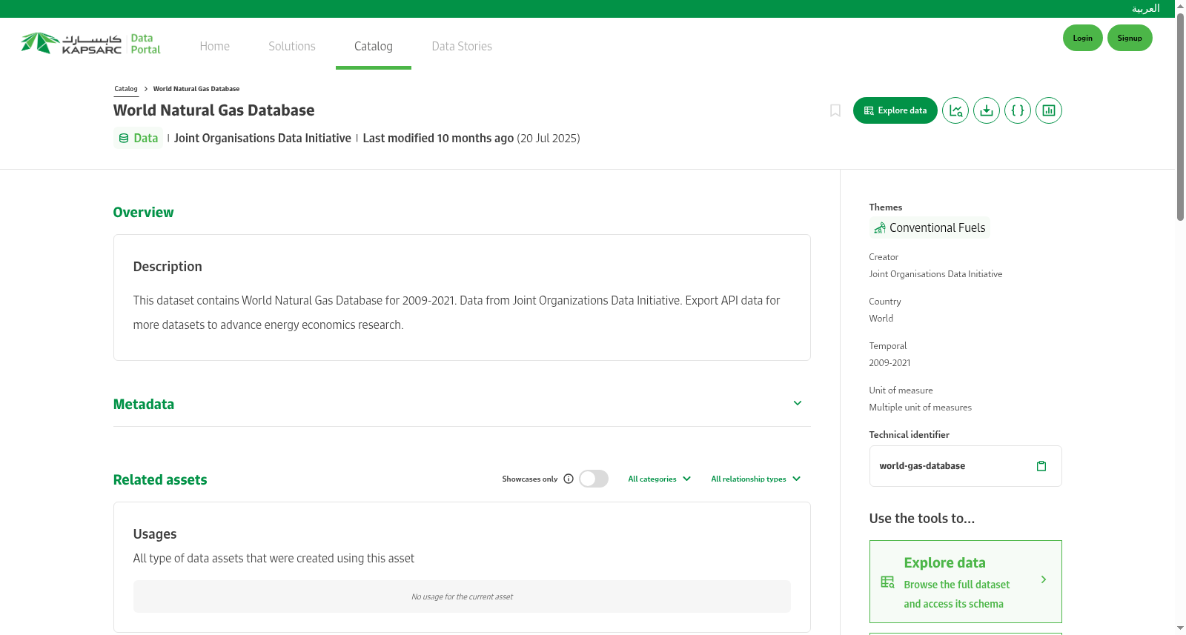Click the 'No usage for the current asset' message
The height and width of the screenshot is (635, 1186).
[462, 596]
